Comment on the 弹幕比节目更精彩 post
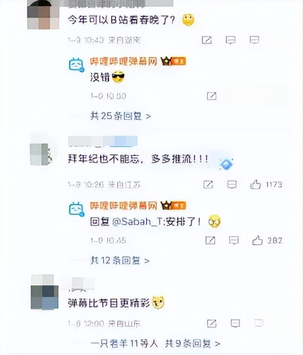This screenshot has height=355, width=303. coord(235,323)
